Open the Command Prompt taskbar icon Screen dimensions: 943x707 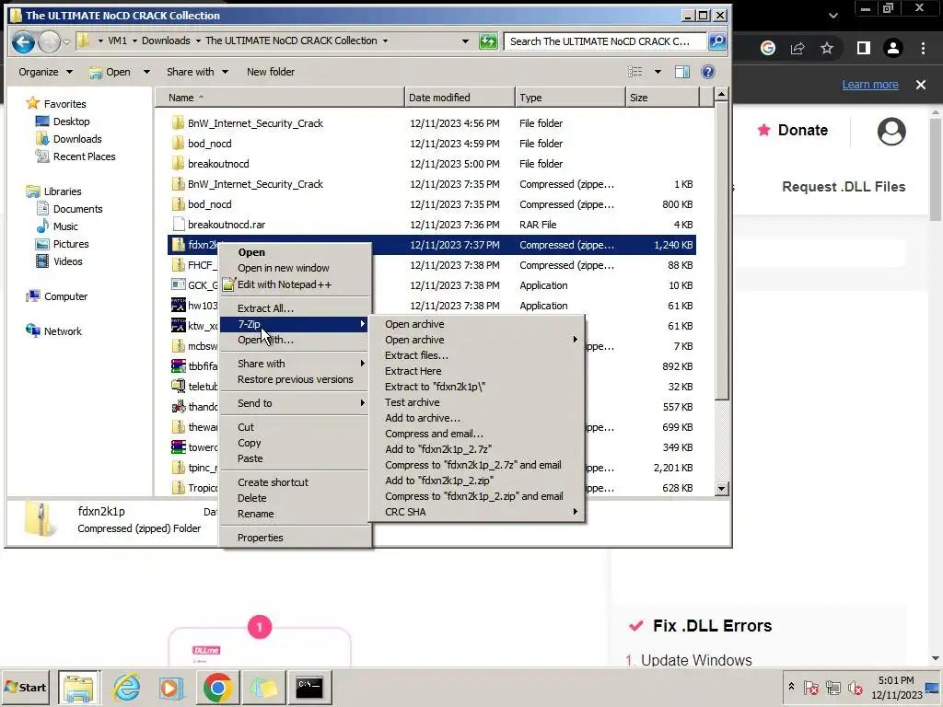[309, 687]
